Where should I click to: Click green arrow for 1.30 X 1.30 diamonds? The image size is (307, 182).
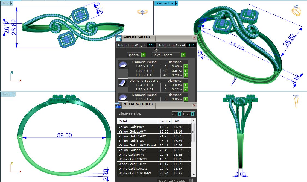(186, 71)
